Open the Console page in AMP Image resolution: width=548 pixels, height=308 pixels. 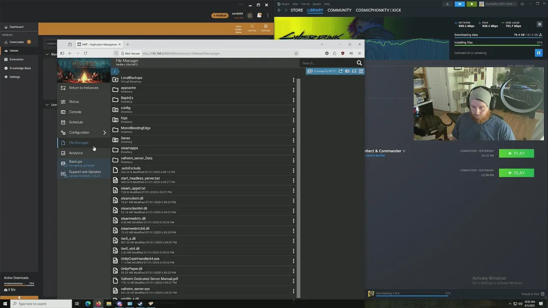(75, 112)
